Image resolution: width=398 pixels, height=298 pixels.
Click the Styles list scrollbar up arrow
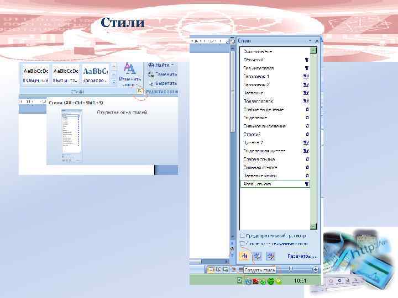313,50
